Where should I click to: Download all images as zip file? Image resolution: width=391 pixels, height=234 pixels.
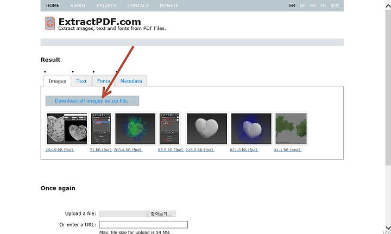92,100
